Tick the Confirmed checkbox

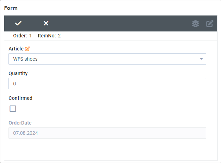click(13, 109)
